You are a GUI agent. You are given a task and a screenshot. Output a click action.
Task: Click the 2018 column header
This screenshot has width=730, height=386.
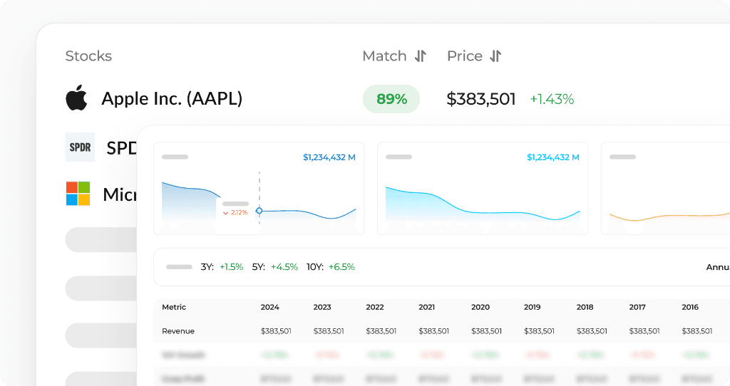pos(585,307)
